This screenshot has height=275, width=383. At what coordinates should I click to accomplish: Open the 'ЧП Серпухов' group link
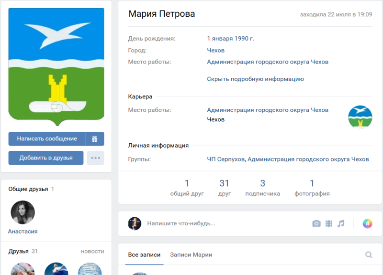pos(226,159)
